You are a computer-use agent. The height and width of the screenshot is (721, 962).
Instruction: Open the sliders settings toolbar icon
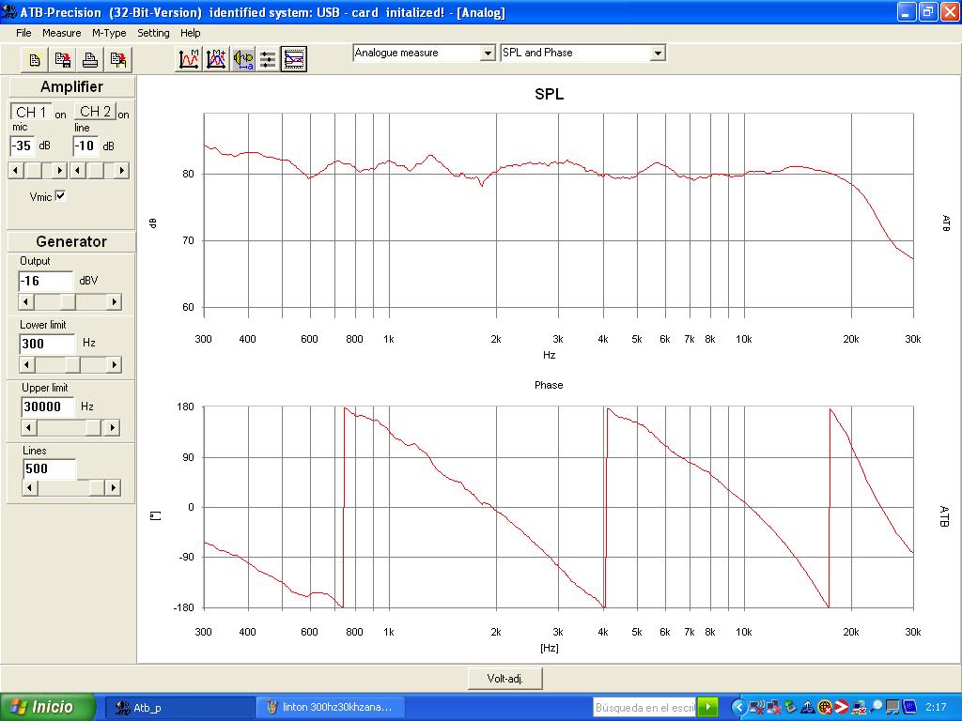[268, 59]
